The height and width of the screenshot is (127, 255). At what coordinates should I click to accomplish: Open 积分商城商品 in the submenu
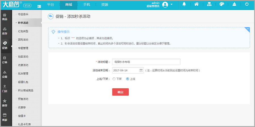26,91
